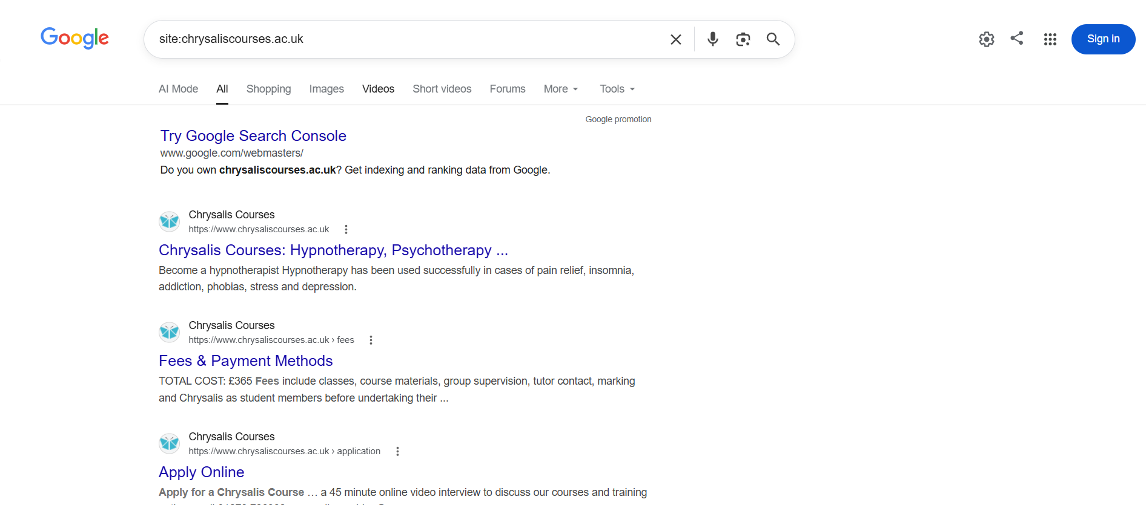Image resolution: width=1146 pixels, height=505 pixels.
Task: Click the Google logo
Action: point(75,38)
